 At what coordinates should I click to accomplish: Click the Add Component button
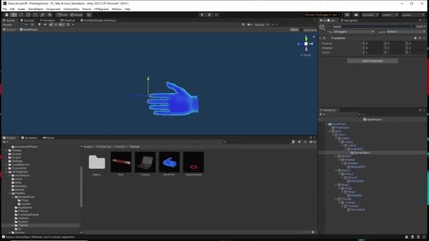point(373,61)
